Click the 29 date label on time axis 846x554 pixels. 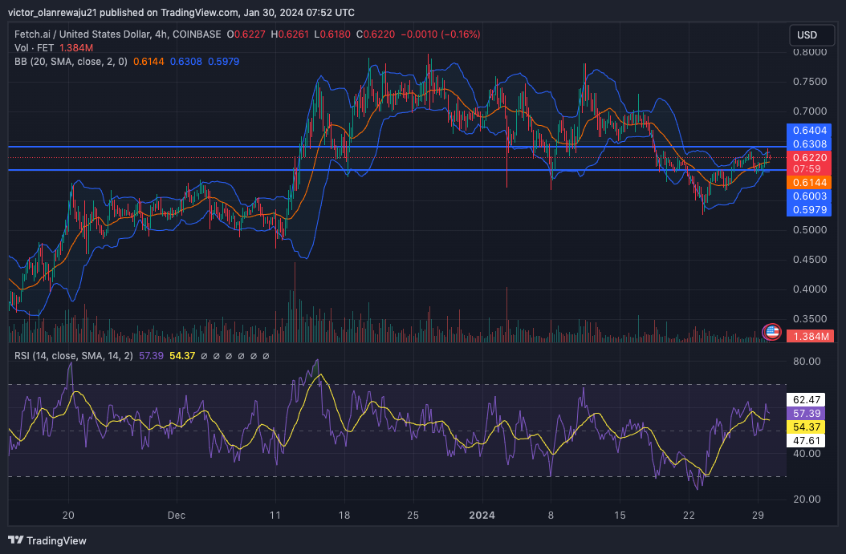[x=758, y=516]
